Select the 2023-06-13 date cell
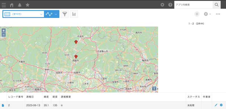This screenshot has width=226, height=109. pyautogui.click(x=34, y=105)
